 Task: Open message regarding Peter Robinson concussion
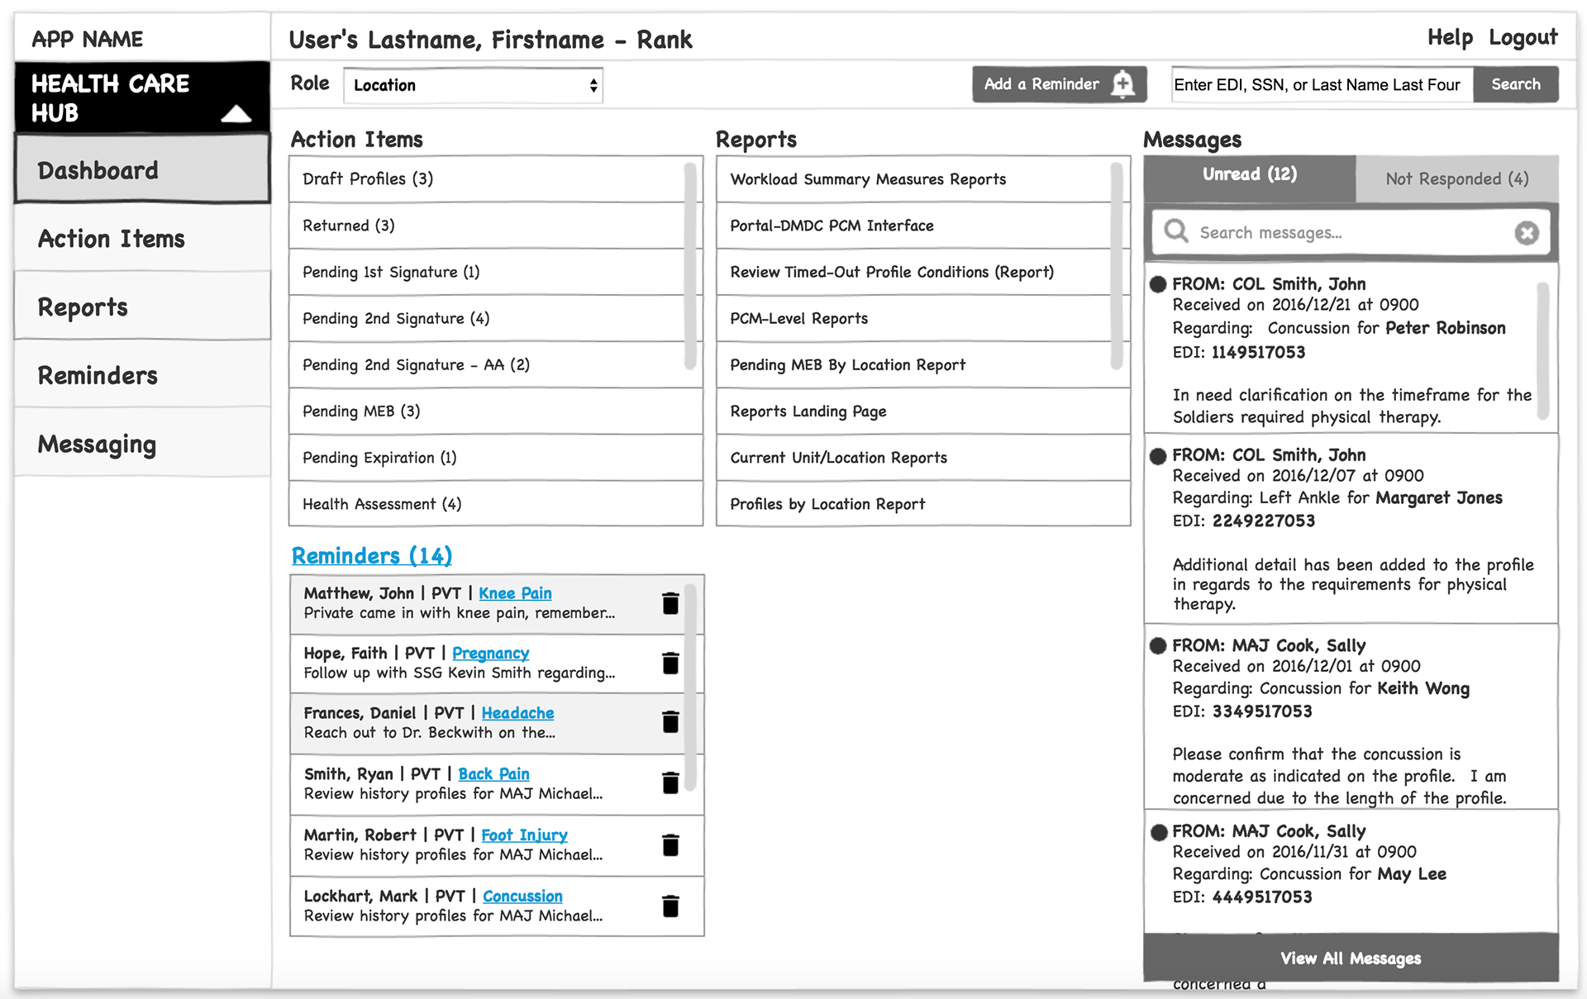point(1351,350)
